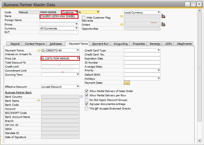Click the link arrow next to Bank Name
Screen dimensions: 204x145
coord(39,101)
